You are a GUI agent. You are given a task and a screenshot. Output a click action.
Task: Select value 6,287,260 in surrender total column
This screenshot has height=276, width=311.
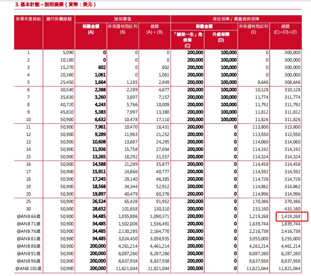tap(160, 253)
